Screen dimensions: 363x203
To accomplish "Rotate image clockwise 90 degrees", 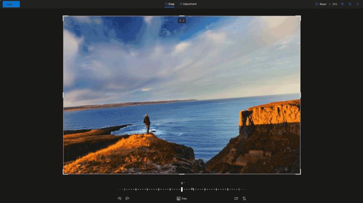I will [127, 199].
